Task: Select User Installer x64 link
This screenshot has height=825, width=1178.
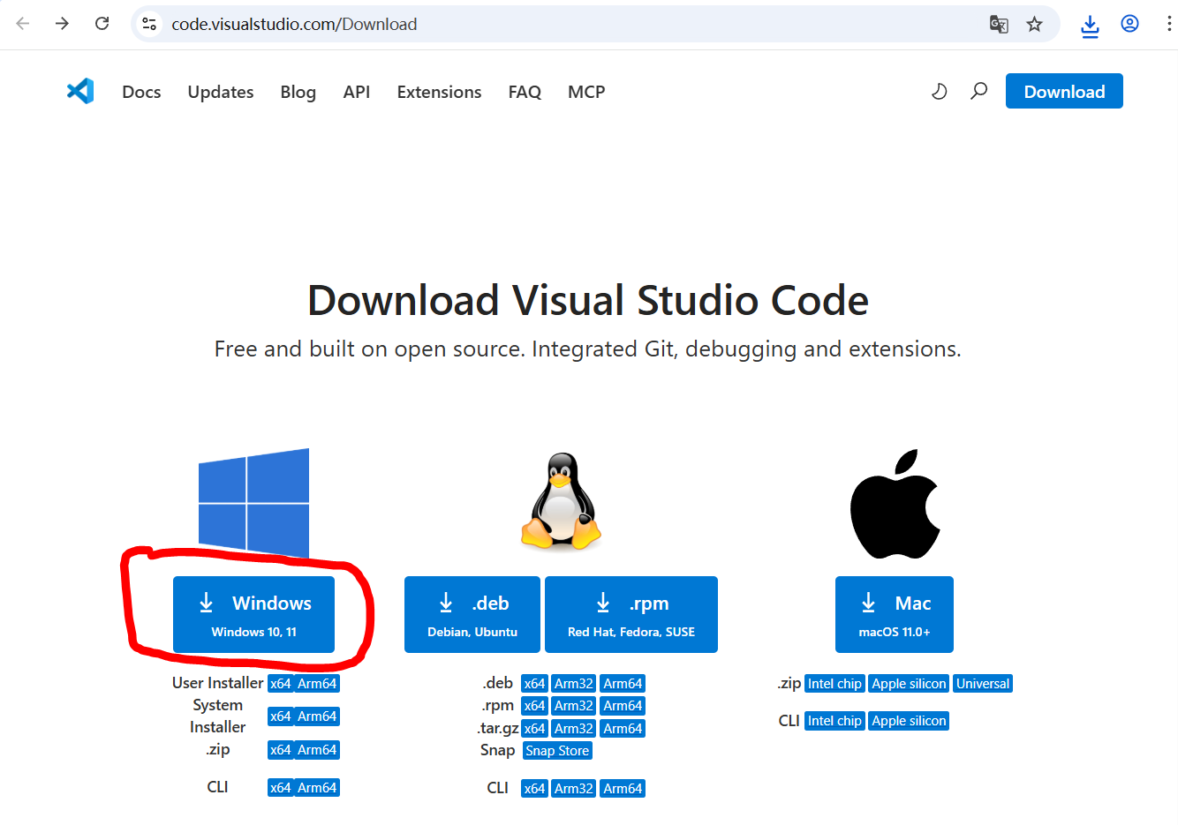Action: 281,684
